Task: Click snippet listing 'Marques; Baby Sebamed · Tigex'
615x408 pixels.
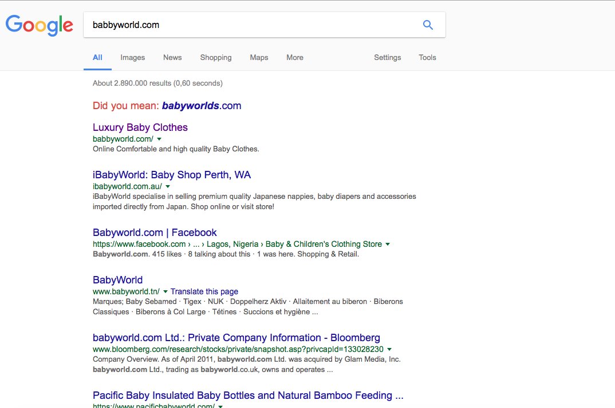Action: click(248, 307)
